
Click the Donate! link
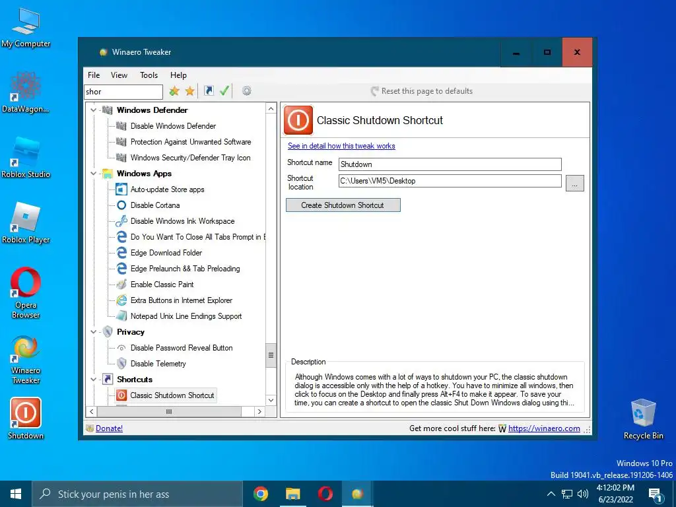click(109, 428)
